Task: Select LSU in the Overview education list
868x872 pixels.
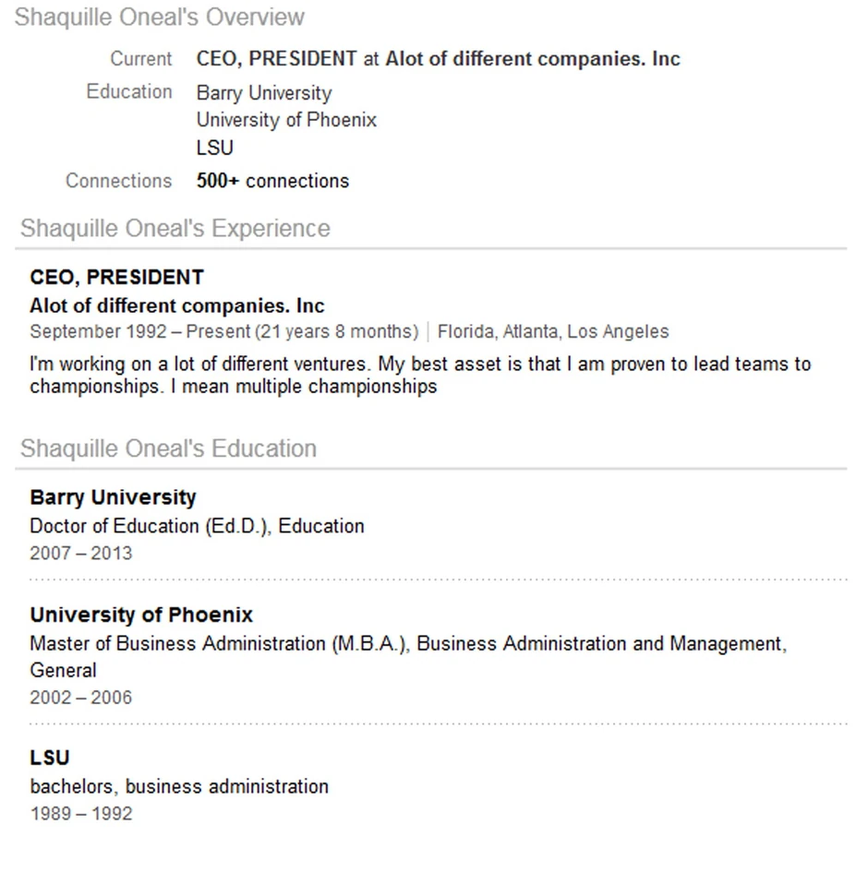Action: pyautogui.click(x=215, y=148)
